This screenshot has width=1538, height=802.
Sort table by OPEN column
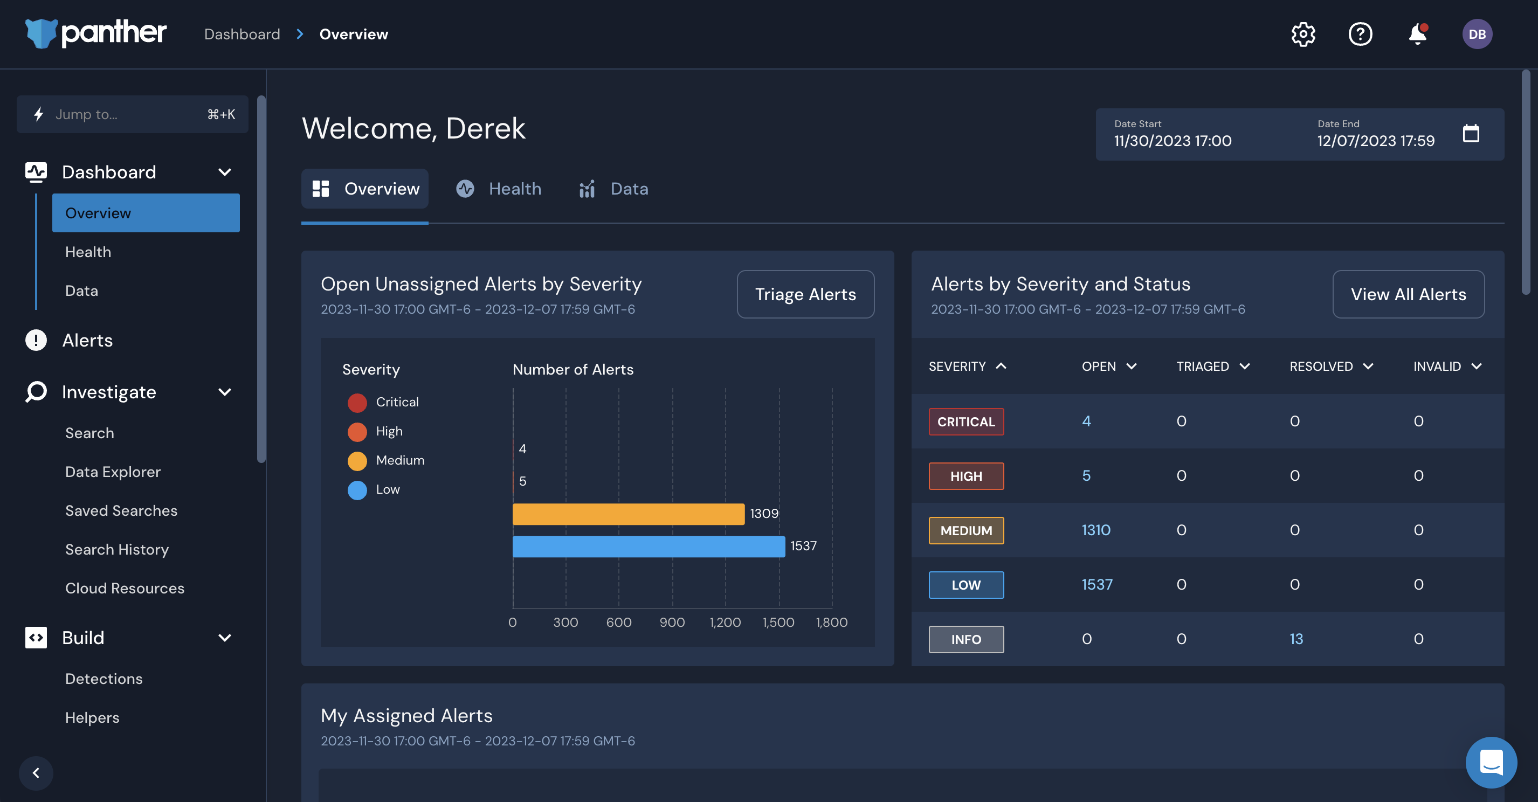[1109, 367]
